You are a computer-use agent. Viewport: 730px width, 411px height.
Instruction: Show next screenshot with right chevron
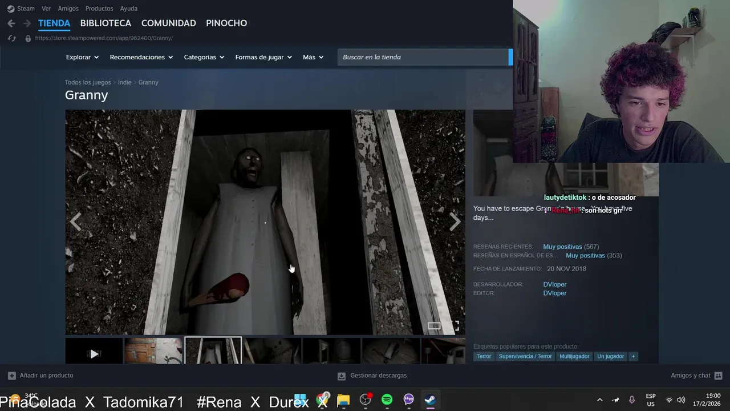pyautogui.click(x=455, y=221)
